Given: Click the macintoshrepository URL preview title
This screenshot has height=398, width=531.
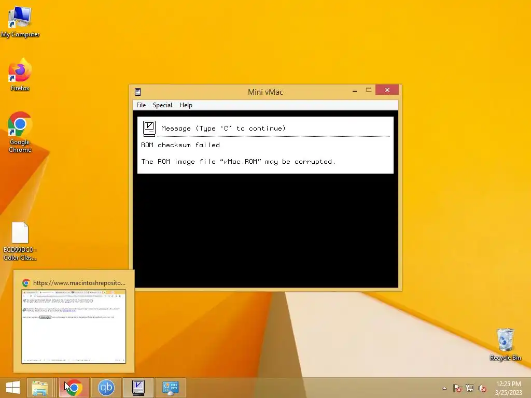Looking at the screenshot, I should [79, 283].
